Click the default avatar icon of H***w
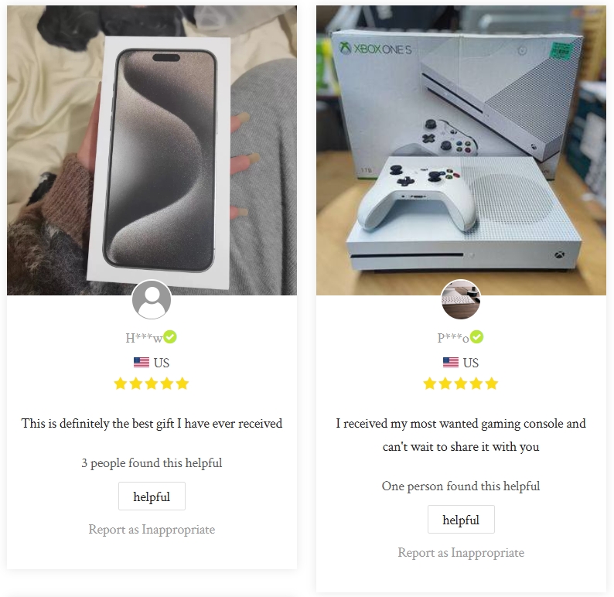Image resolution: width=614 pixels, height=597 pixels. pos(152,300)
